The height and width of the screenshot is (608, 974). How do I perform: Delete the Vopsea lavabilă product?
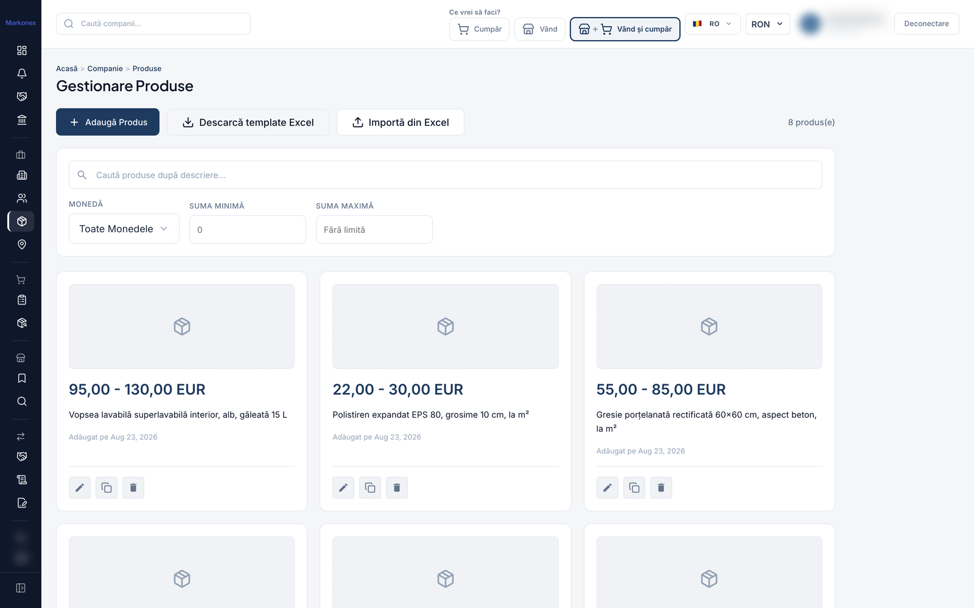[x=133, y=488]
